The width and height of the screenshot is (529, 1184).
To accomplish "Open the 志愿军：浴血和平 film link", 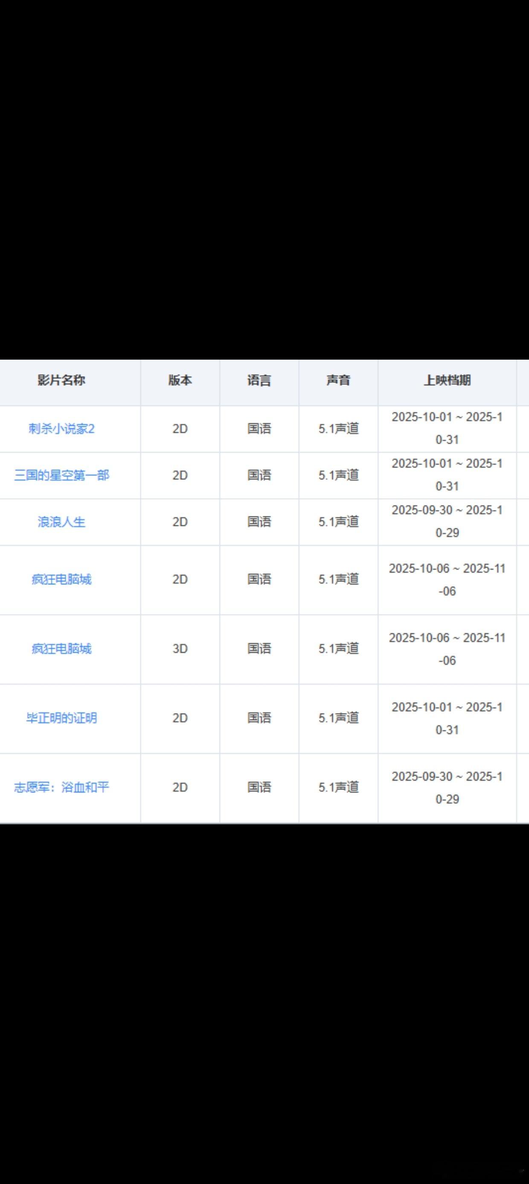I will point(61,787).
